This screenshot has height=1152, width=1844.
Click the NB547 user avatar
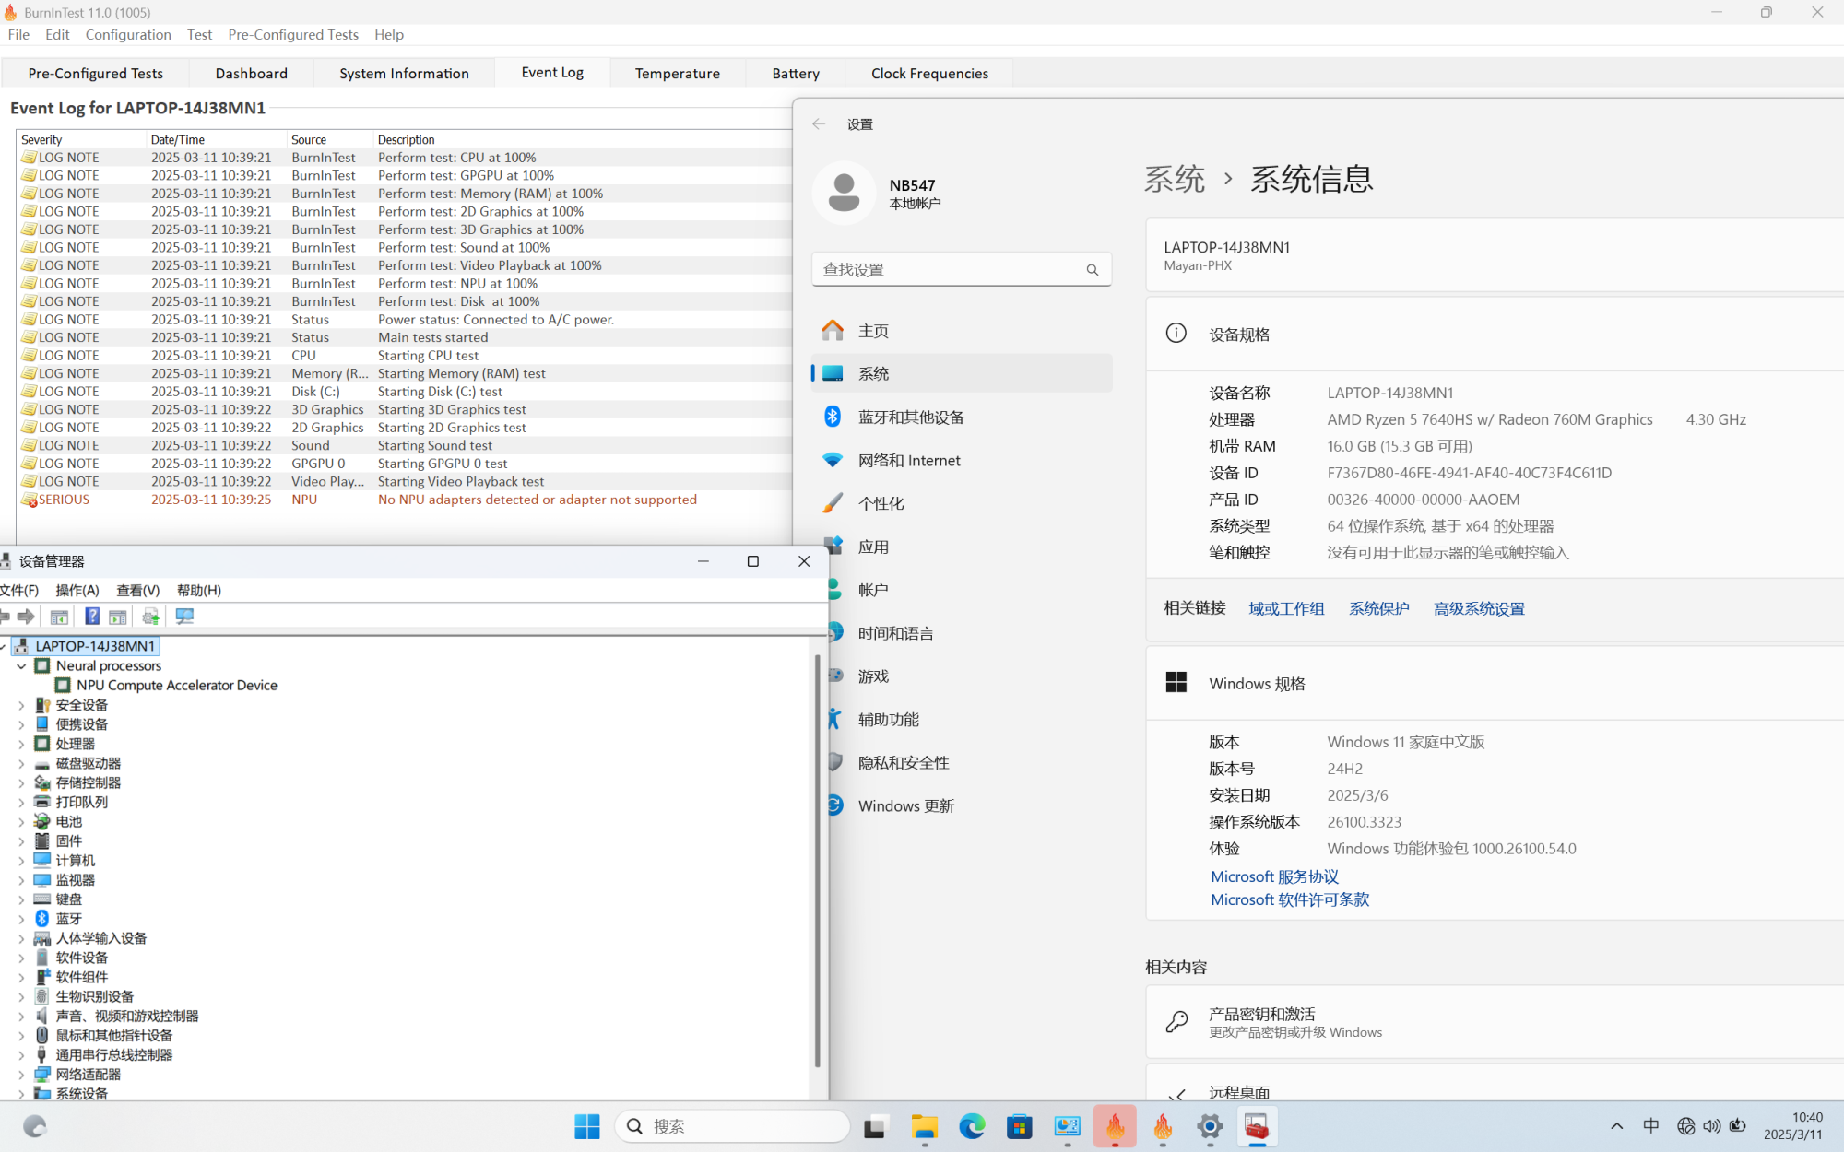(x=844, y=193)
